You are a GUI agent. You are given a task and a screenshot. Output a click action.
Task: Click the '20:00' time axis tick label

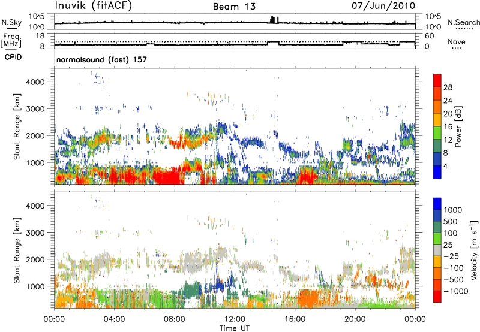pos(355,319)
